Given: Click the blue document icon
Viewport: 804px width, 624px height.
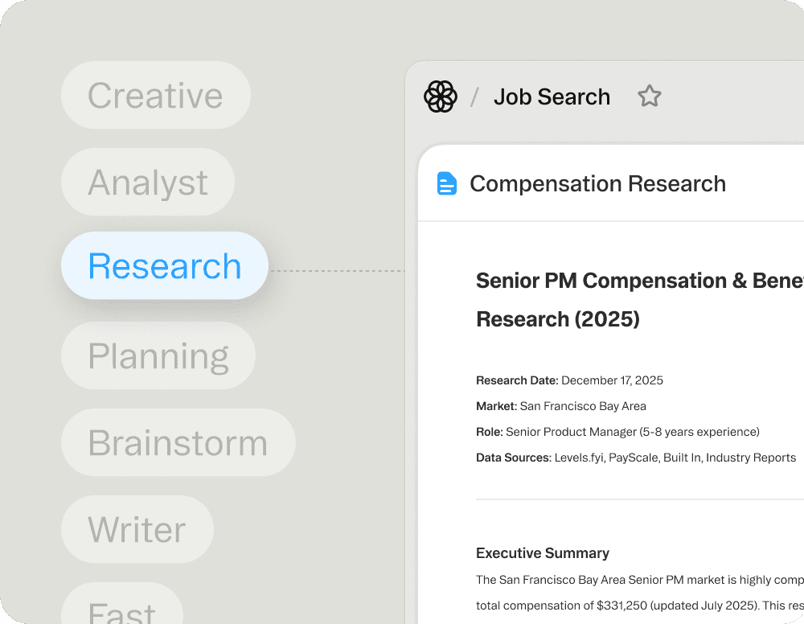Looking at the screenshot, I should (x=446, y=184).
